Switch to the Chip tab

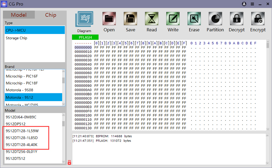pyautogui.click(x=51, y=15)
